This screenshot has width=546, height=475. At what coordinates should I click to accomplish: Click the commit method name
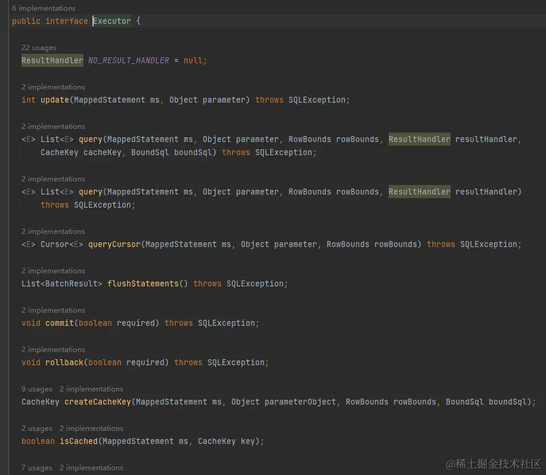(60, 323)
